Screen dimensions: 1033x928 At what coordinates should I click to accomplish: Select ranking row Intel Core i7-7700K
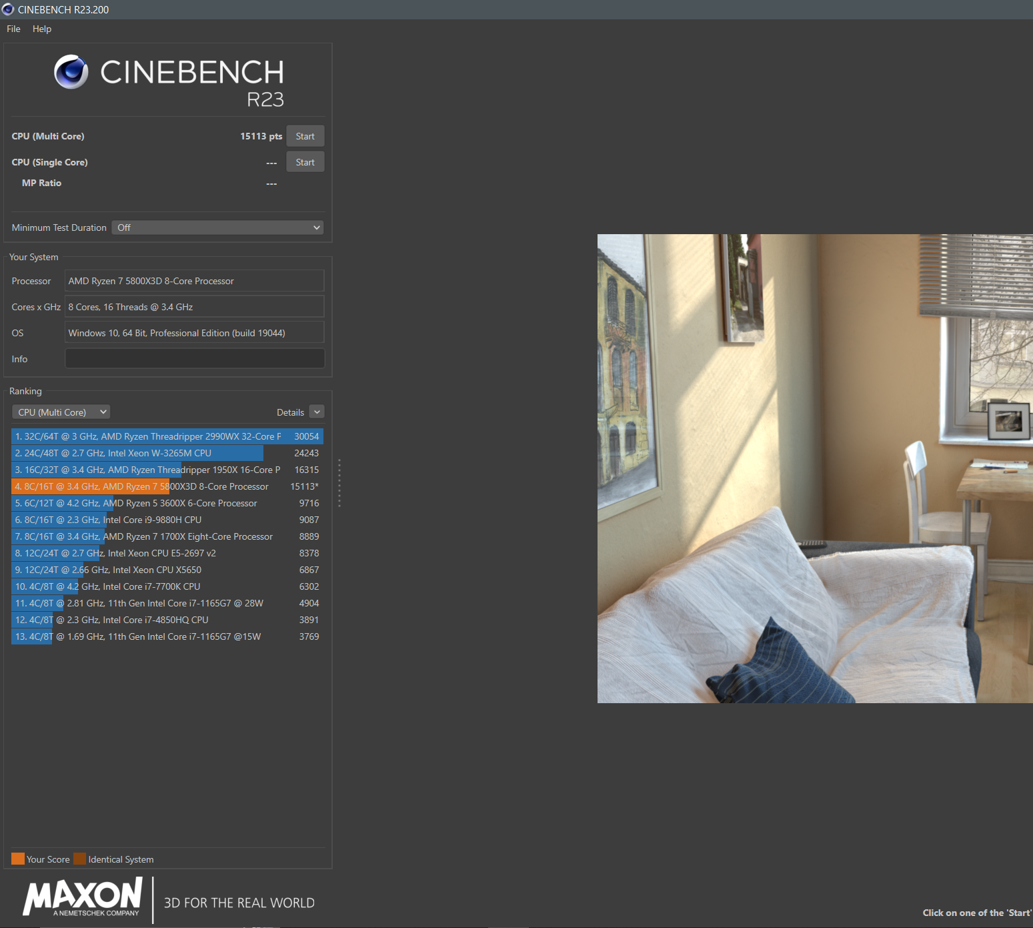click(x=167, y=586)
